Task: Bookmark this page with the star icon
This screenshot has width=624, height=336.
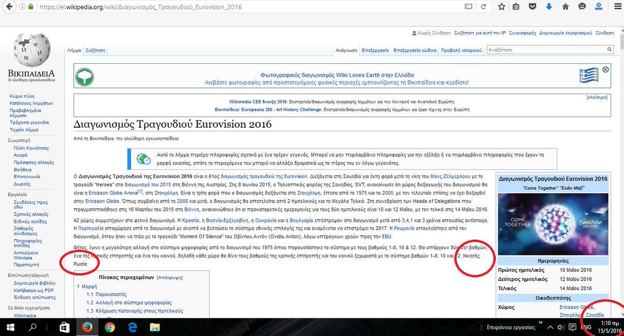Action: tap(501, 7)
